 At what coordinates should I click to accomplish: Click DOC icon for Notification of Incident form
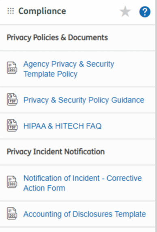(x=12, y=182)
